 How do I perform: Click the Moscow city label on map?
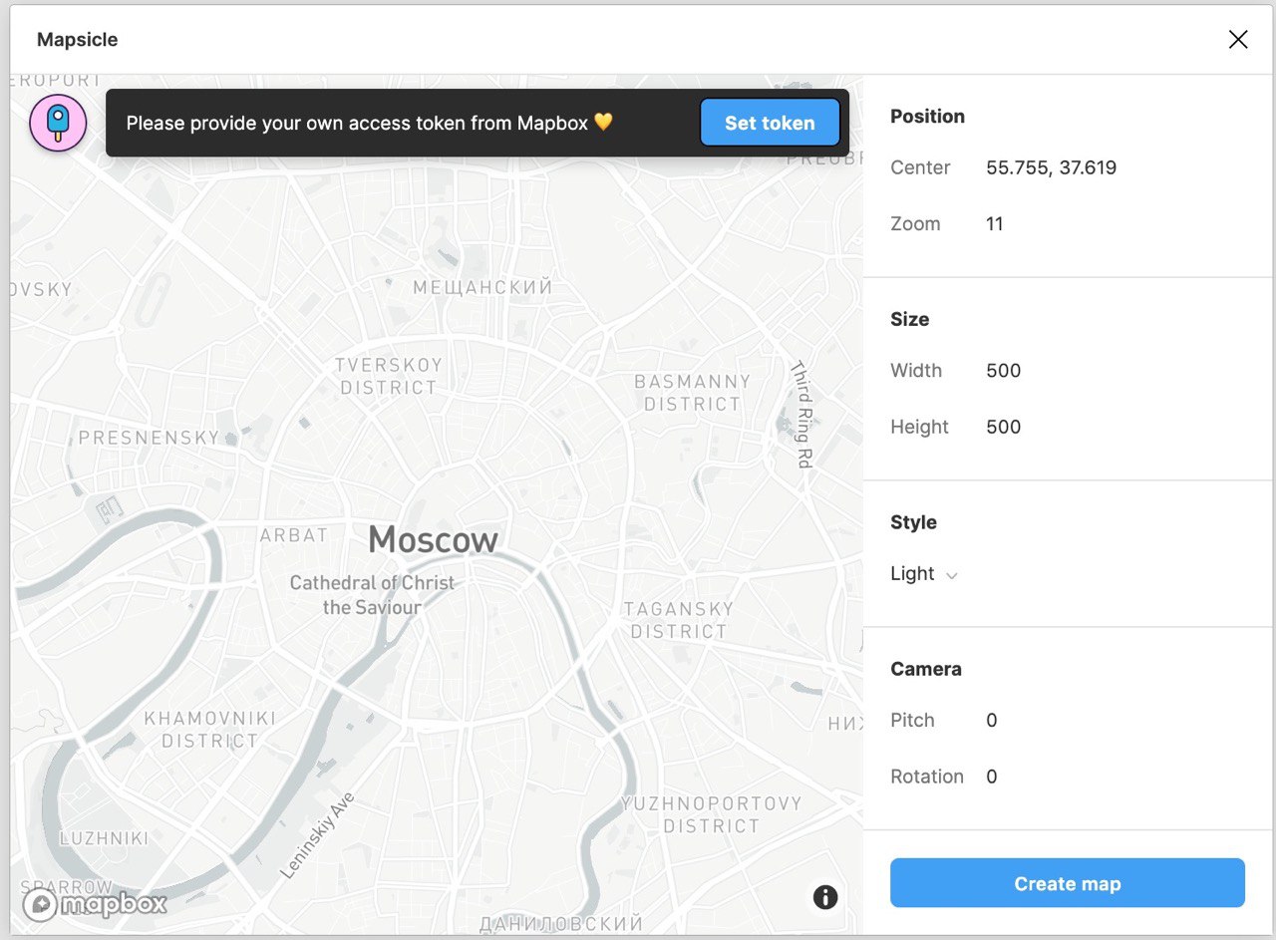433,539
